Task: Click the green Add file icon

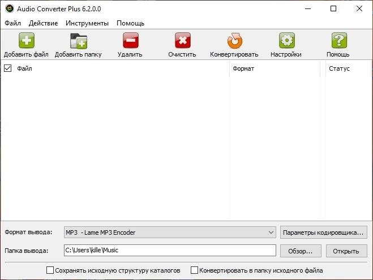Action: pos(27,40)
